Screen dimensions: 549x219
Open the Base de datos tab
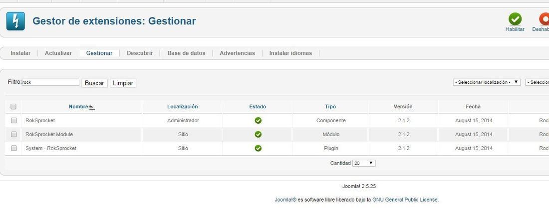click(x=186, y=53)
